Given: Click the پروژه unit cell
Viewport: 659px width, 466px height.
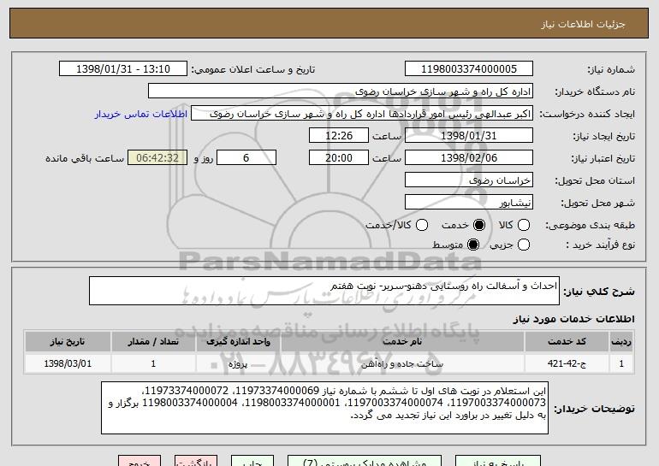Looking at the screenshot, I should [238, 363].
